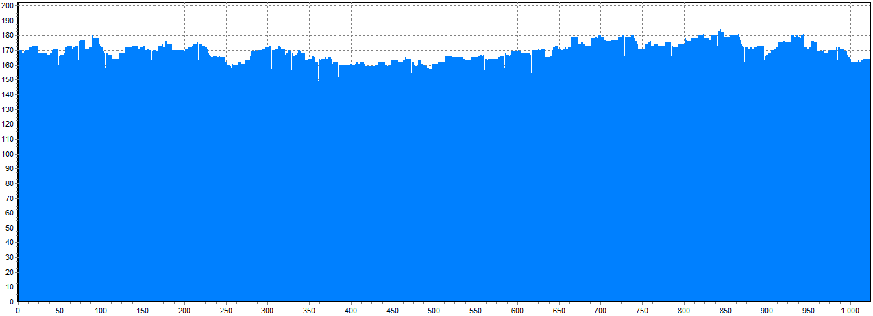Click the 190 label on the vertical axis
The height and width of the screenshot is (316, 873).
pos(8,21)
